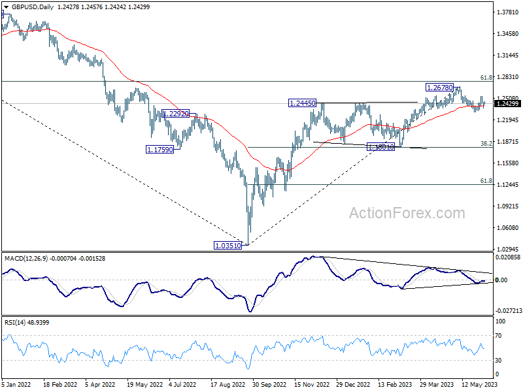Viewport: 523px width, 392px height.
Task: Click the 0.020858 MACD scale value
Action: (508, 257)
